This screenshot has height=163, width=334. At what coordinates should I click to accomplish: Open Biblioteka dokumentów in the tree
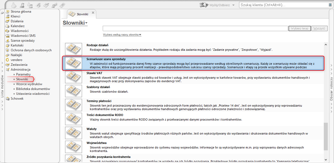[x=33, y=89]
